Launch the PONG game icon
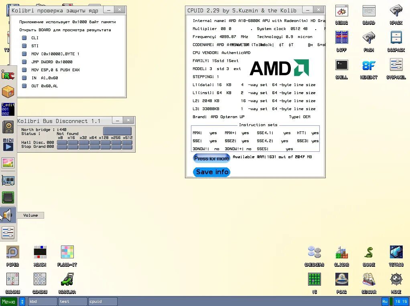 tap(341, 279)
